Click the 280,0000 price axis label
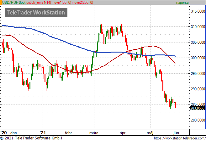This screenshot has height=141, width=206. click(198, 120)
